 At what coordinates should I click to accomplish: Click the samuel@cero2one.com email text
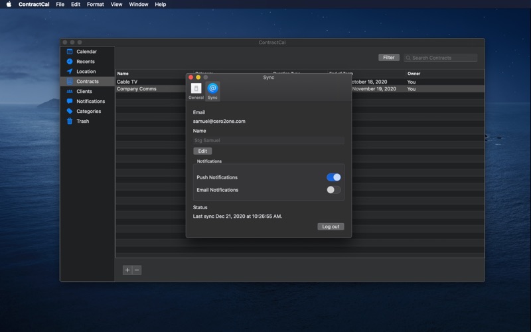point(219,122)
